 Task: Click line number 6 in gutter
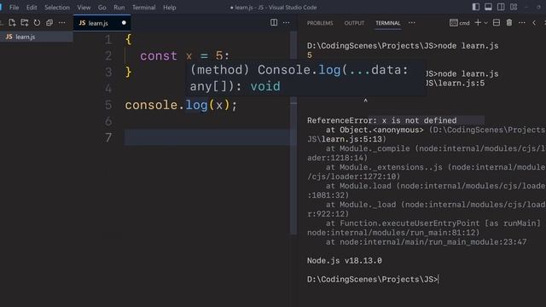tap(108, 121)
